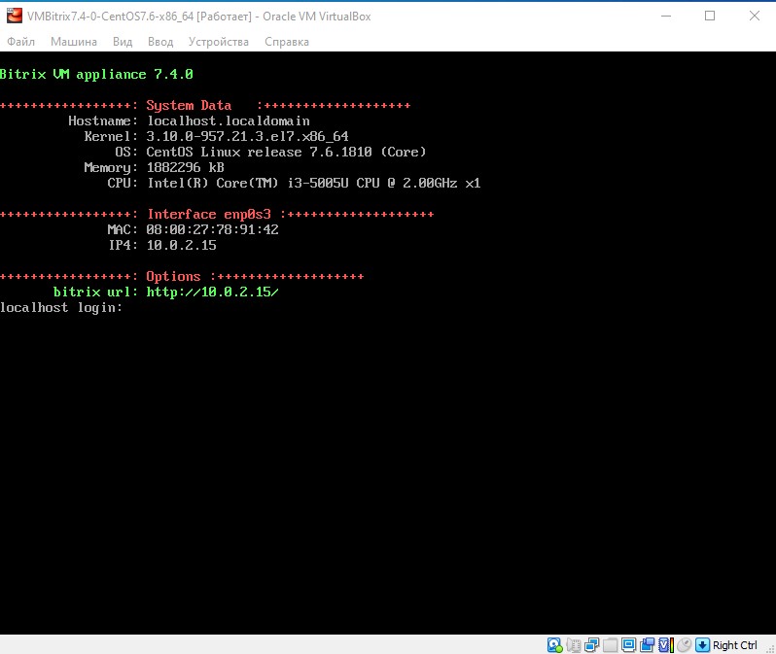Click the recording status icon
Viewport: 776px width, 654px height.
[648, 645]
